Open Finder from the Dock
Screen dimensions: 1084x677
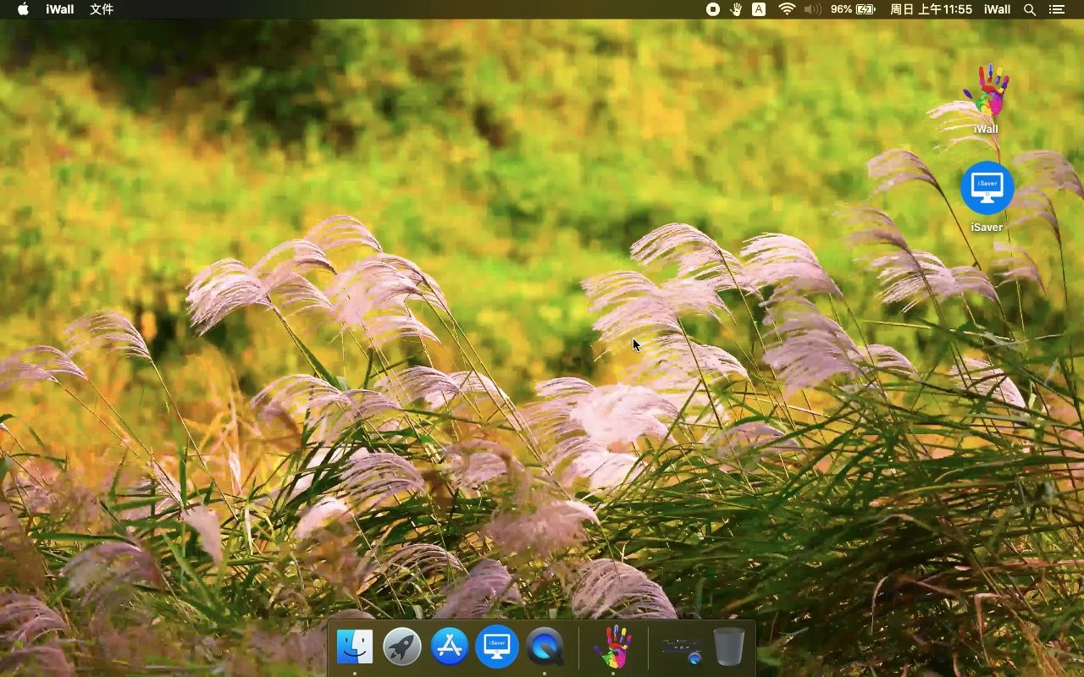(355, 647)
